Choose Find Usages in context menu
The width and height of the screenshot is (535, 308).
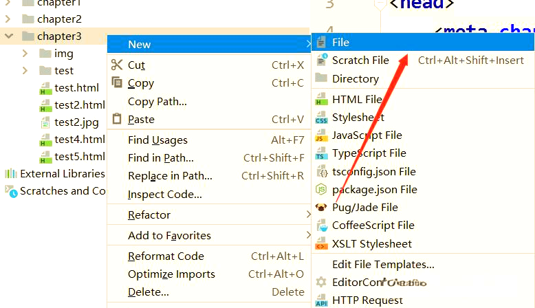tap(209, 140)
